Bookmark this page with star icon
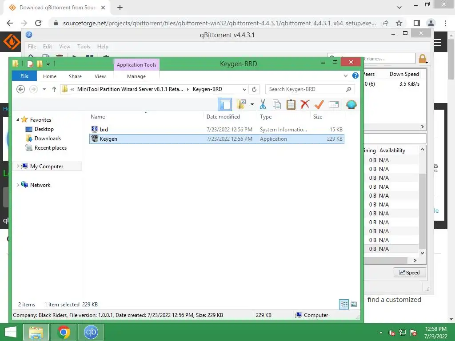This screenshot has width=455, height=341. tap(399, 23)
